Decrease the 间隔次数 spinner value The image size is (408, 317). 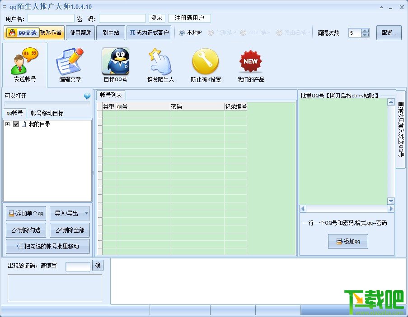[x=365, y=35]
